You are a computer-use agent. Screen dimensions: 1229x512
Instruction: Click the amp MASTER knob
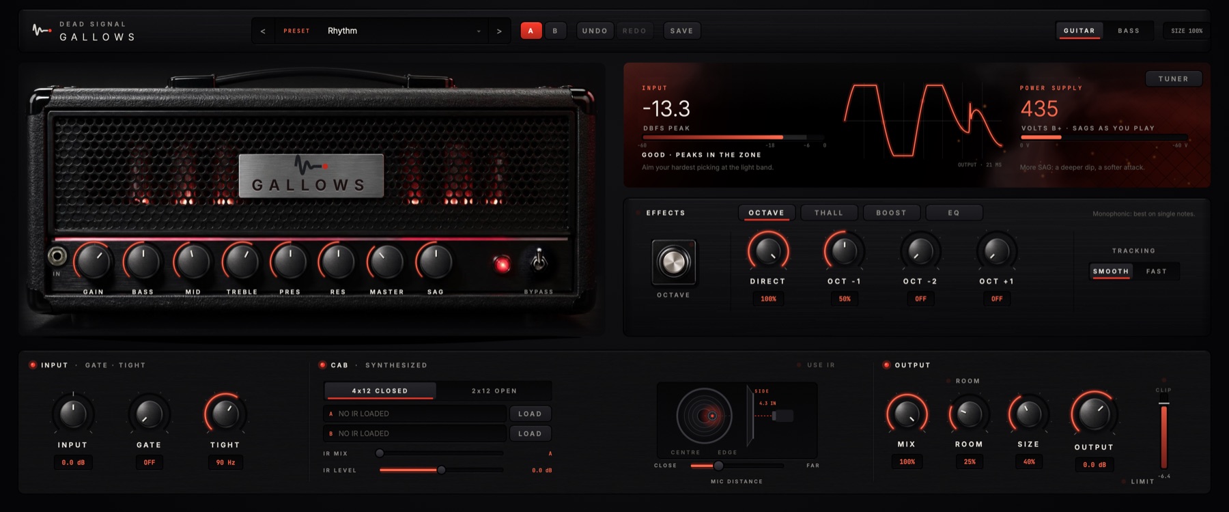click(x=386, y=261)
